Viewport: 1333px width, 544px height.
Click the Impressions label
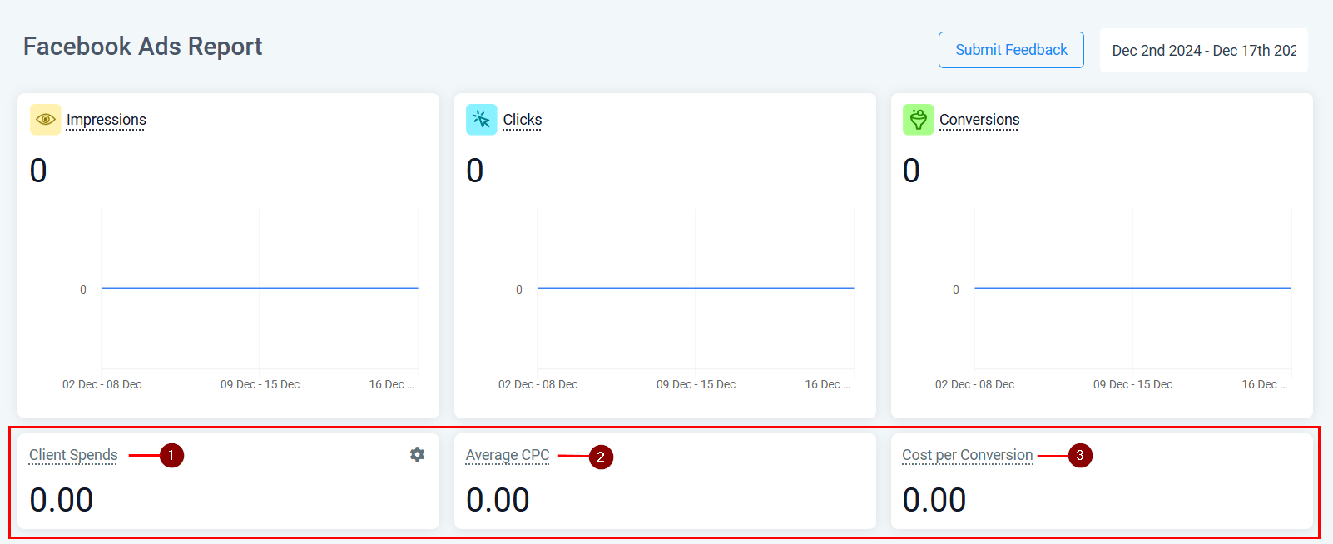tap(107, 120)
